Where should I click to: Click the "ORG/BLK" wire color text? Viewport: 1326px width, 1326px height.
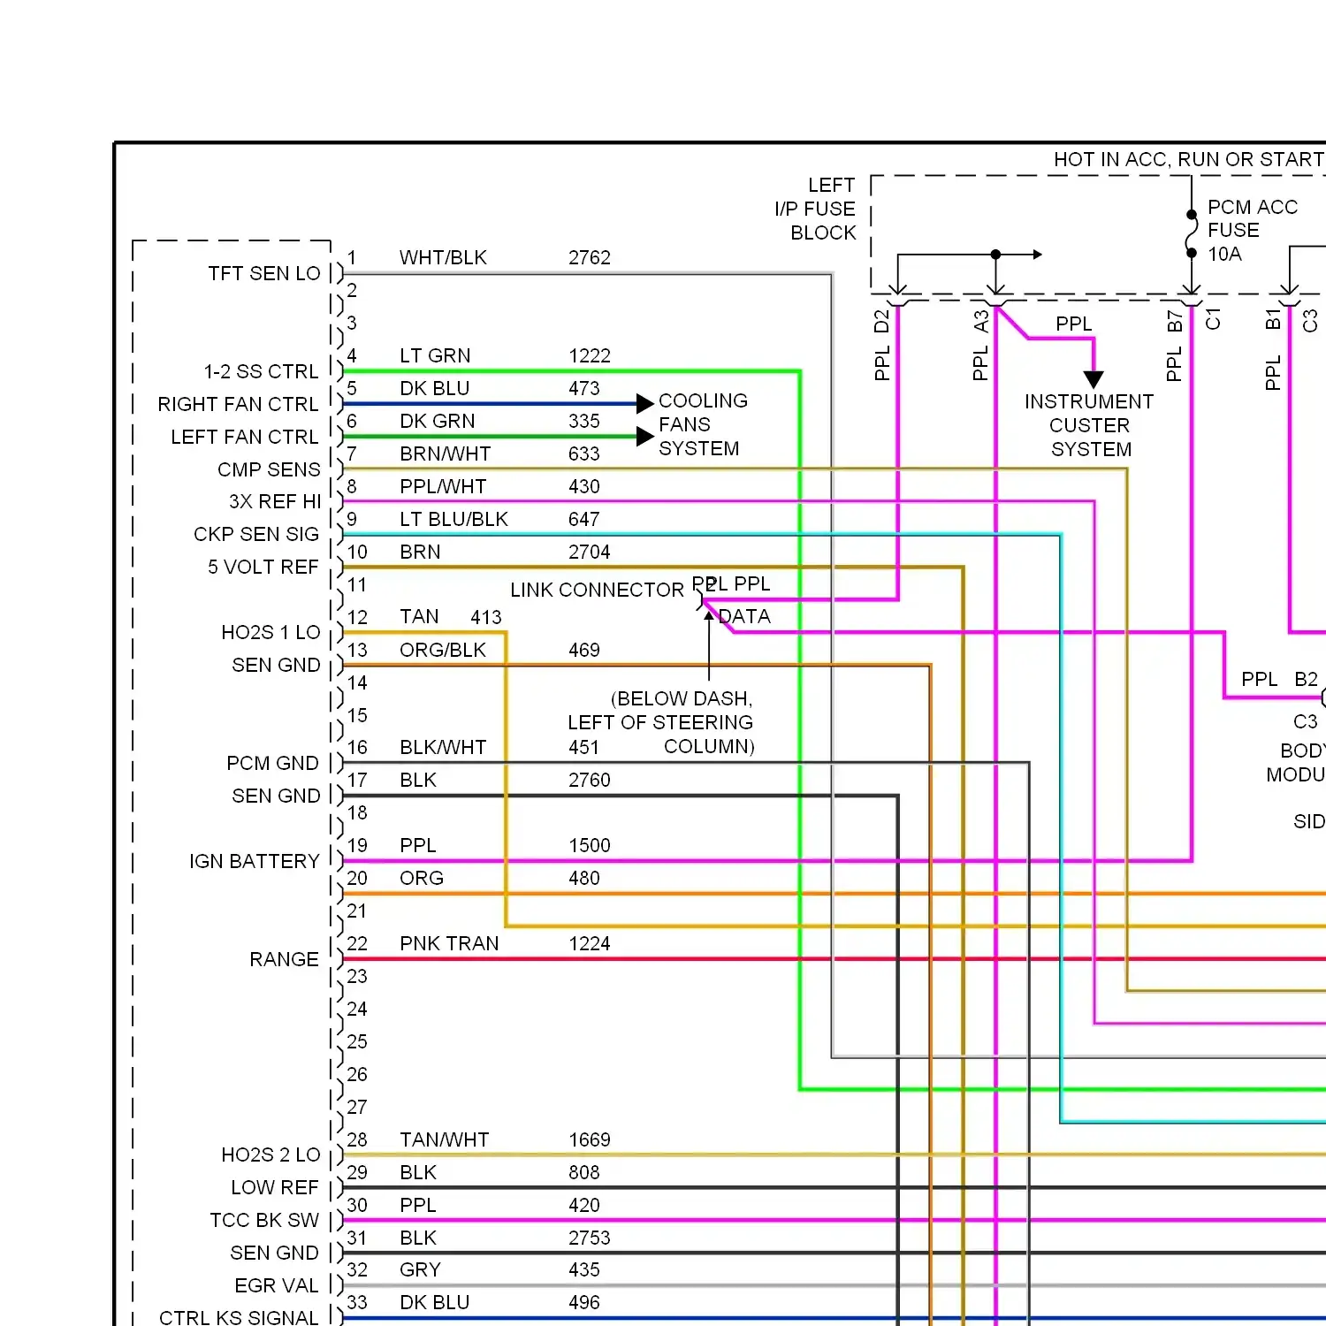[x=443, y=650]
